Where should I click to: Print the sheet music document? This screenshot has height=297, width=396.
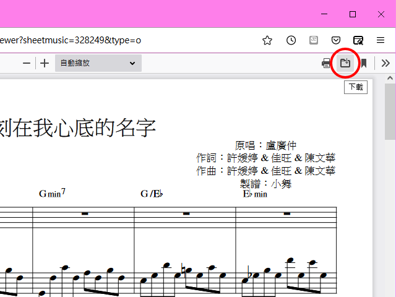coord(326,63)
